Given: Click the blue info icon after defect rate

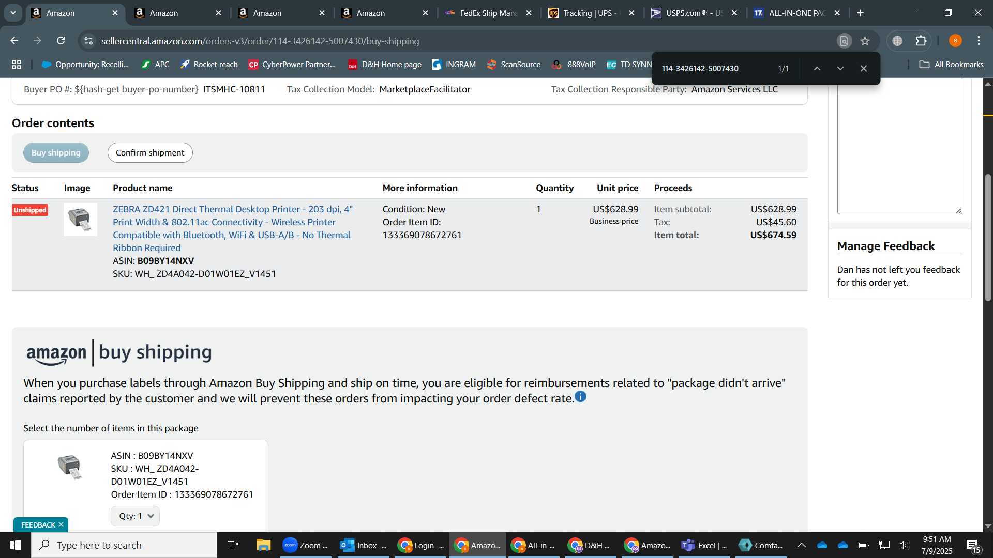Looking at the screenshot, I should click(x=581, y=396).
